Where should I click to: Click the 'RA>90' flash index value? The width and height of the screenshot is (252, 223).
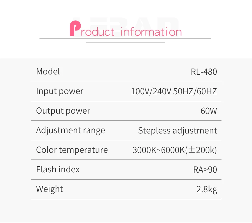[x=205, y=170]
